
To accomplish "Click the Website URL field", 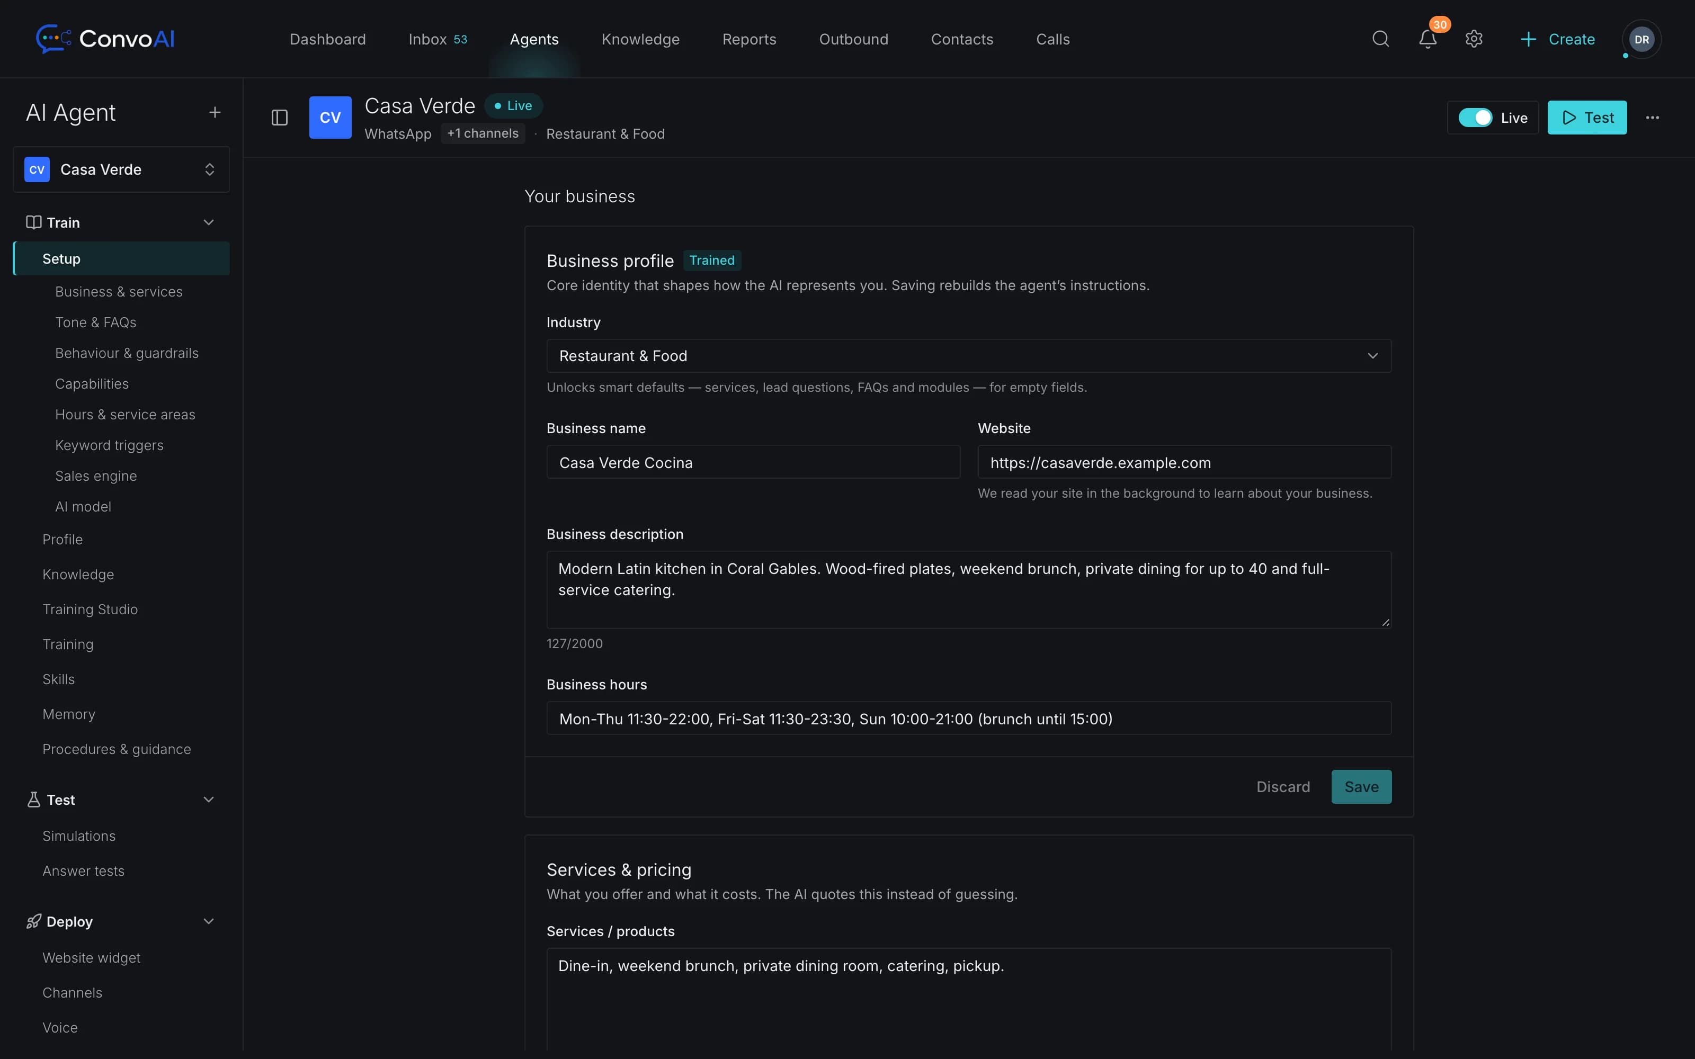I will (x=1184, y=462).
